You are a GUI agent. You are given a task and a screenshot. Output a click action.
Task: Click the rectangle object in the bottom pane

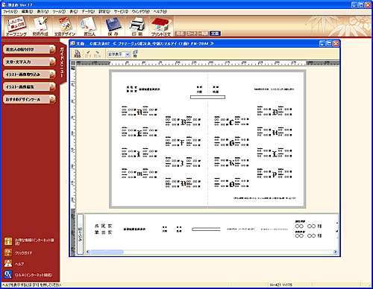coord(206,229)
